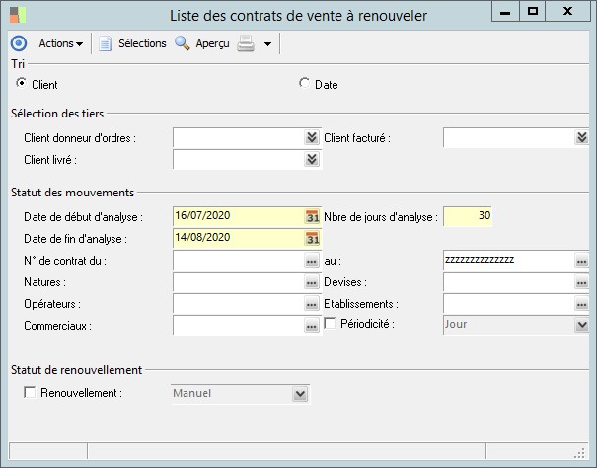Viewport: 597px width, 468px height.
Task: Tick the Périodicité checkbox
Action: 331,324
